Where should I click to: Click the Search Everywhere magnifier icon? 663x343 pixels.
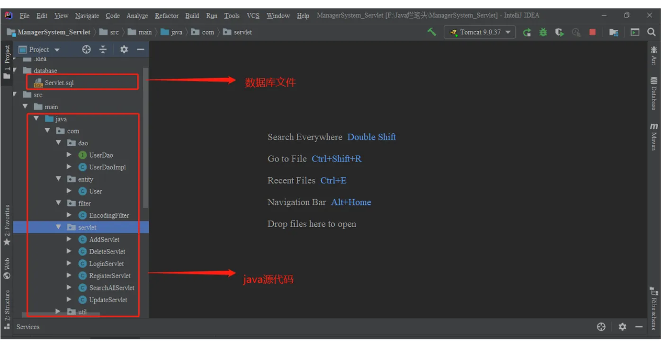click(x=652, y=32)
